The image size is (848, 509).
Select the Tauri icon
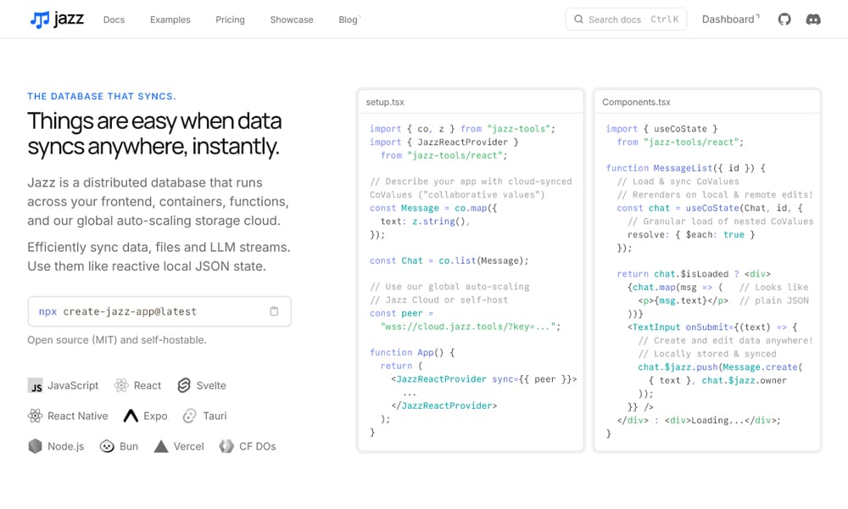tap(190, 416)
